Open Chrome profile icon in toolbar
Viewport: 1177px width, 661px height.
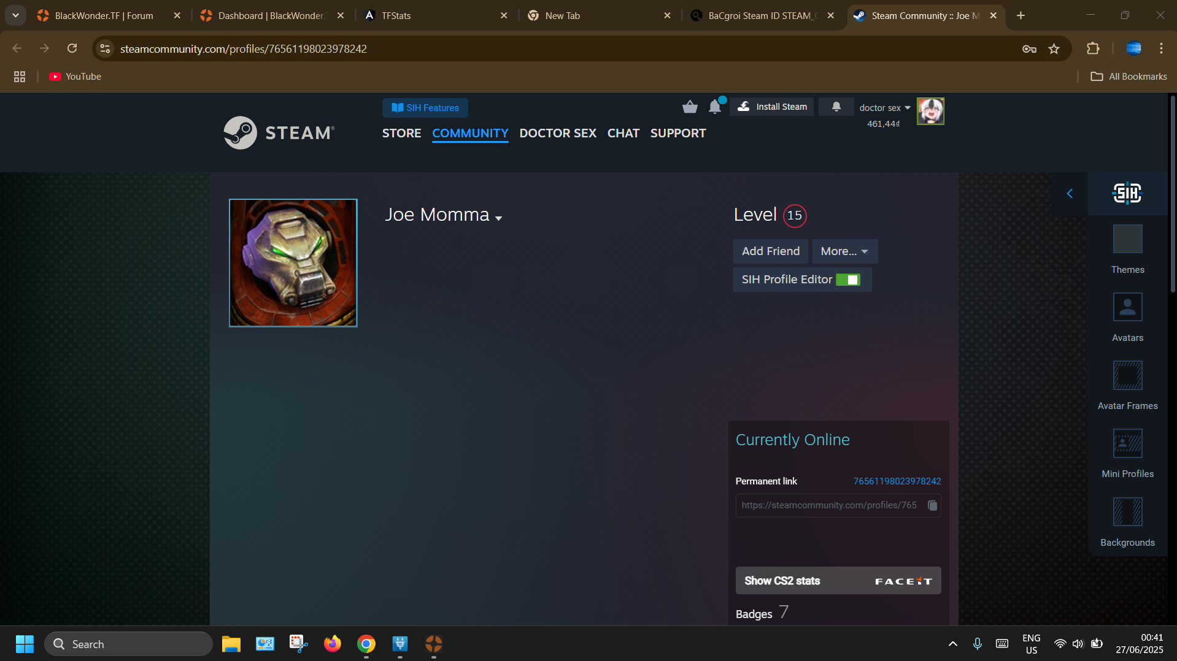1133,48
